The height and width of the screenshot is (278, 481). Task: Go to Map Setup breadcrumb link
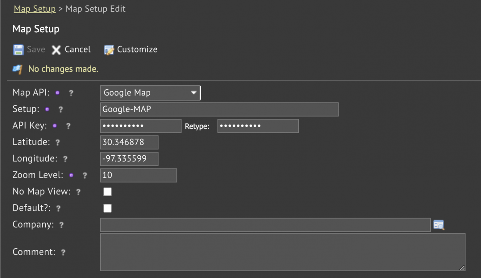[35, 9]
